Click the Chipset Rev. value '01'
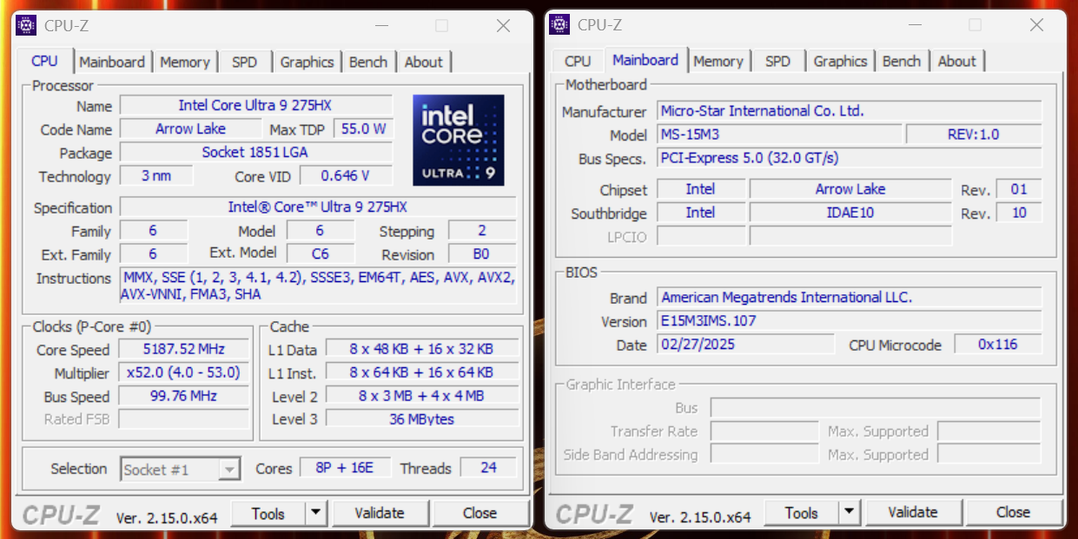 pyautogui.click(x=1019, y=189)
